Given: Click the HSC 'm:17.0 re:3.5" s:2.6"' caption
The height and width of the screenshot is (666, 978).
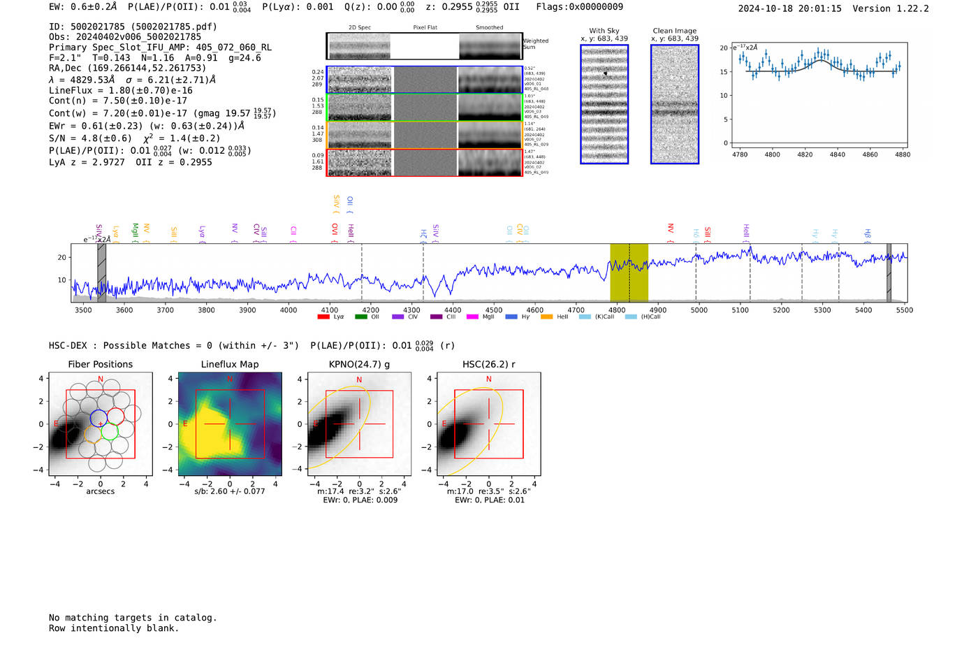Looking at the screenshot, I should click(488, 491).
